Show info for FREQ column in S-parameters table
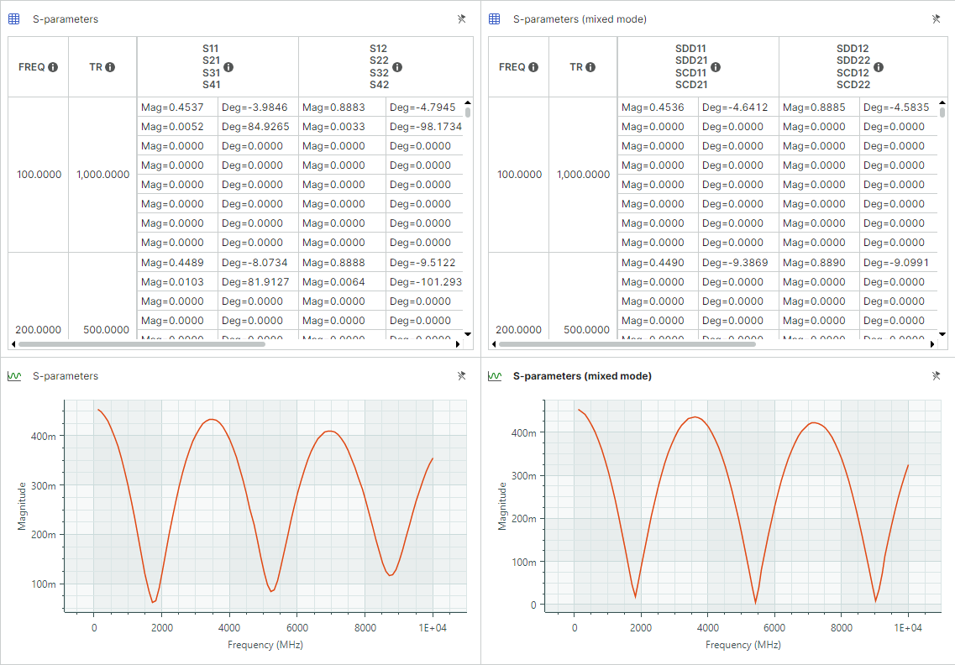This screenshot has height=665, width=955. [53, 67]
